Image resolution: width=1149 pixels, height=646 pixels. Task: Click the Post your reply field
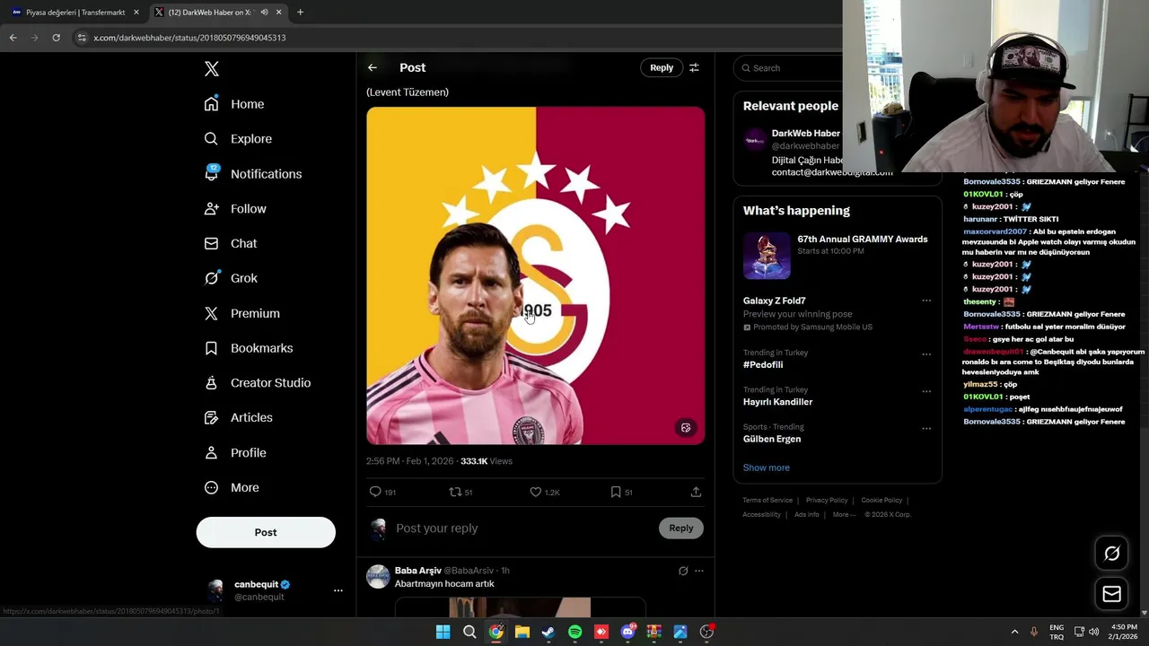(524, 528)
